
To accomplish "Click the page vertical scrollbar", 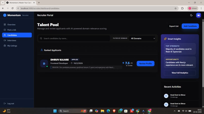I will (x=203, y=54).
